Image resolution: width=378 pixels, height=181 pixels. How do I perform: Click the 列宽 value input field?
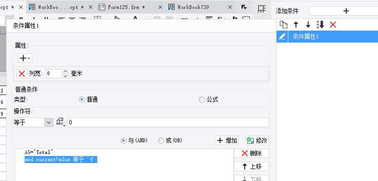(x=55, y=73)
